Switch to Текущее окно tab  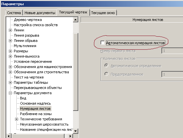coord(103,13)
